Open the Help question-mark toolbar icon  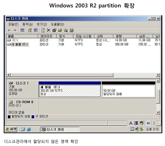click(x=30, y=30)
